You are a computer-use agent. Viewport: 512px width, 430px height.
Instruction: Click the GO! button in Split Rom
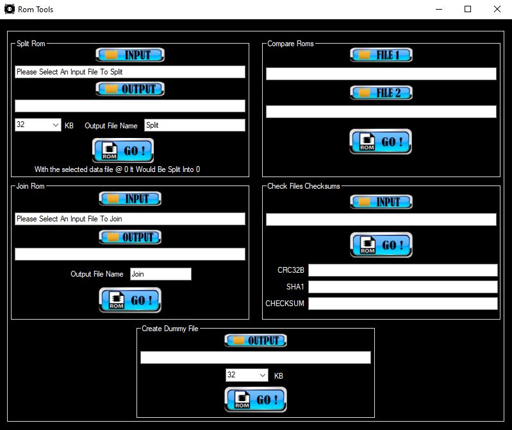(123, 151)
